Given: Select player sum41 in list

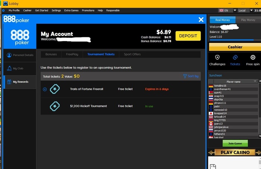Looking at the screenshot, I should [233, 93].
